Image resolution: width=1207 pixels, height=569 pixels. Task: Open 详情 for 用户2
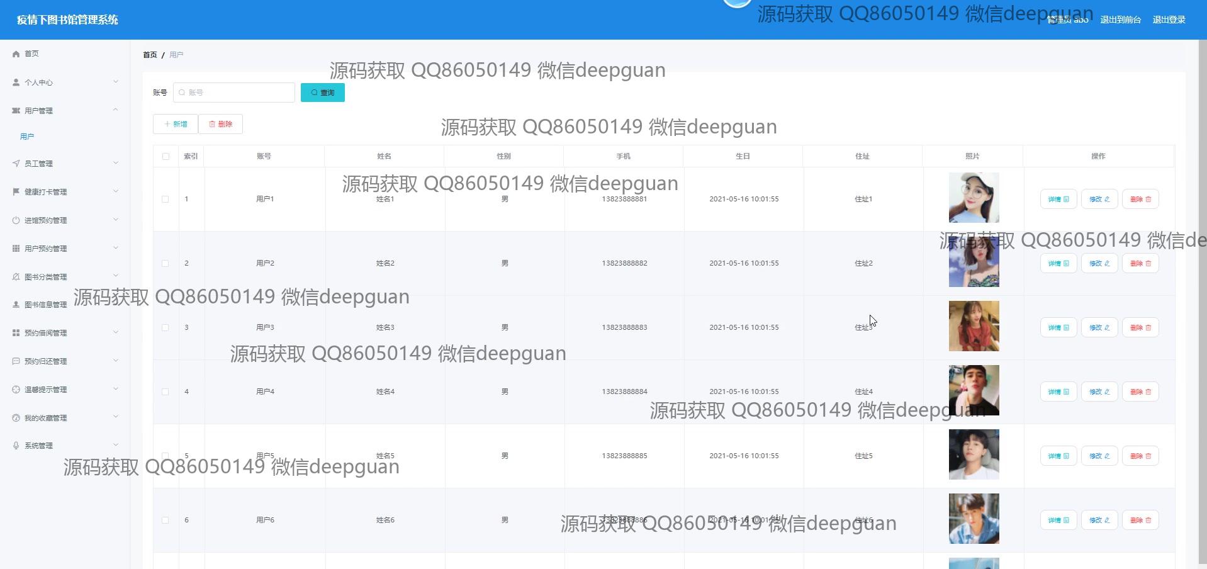point(1058,264)
